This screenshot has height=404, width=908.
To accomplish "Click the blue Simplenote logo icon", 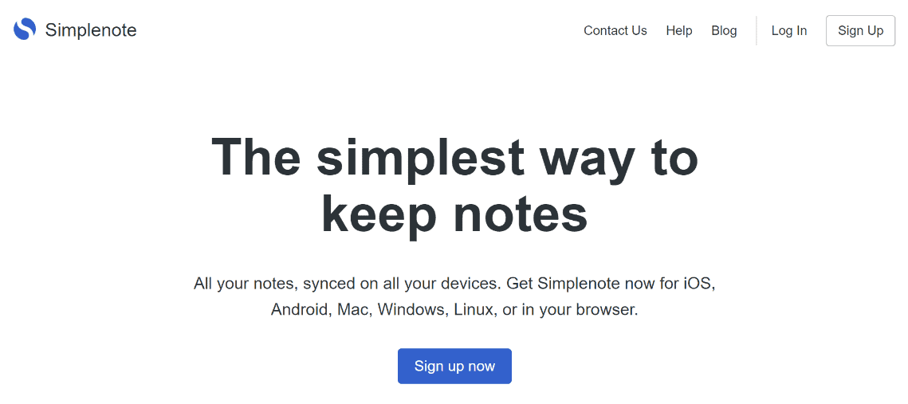I will (25, 29).
